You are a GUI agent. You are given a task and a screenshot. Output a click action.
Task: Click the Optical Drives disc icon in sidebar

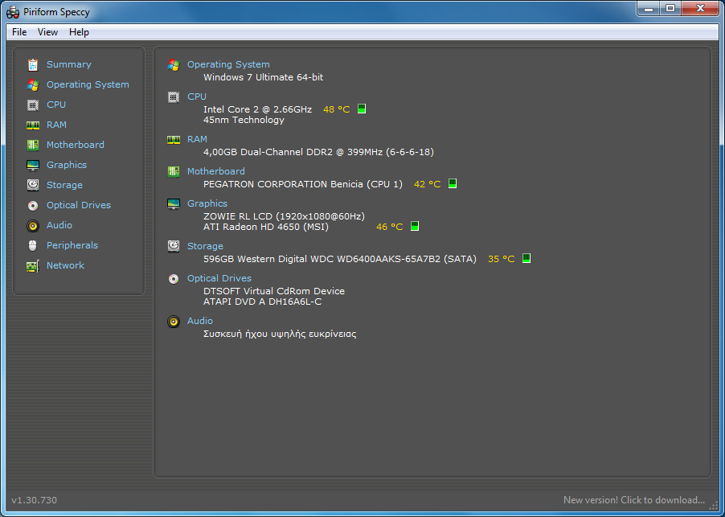tap(33, 205)
